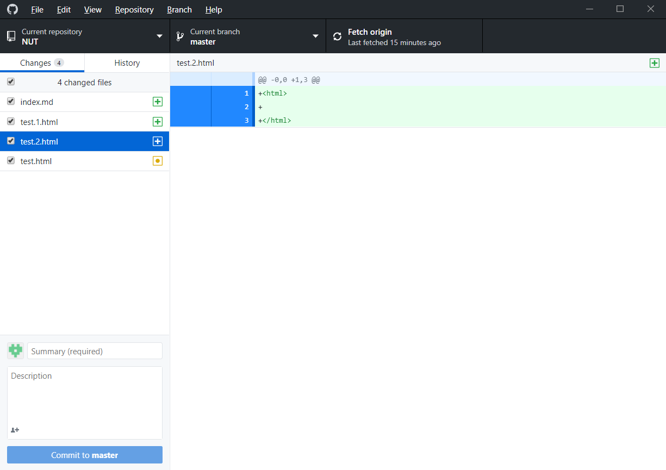This screenshot has height=470, width=666.
Task: Open the File menu
Action: coord(38,10)
